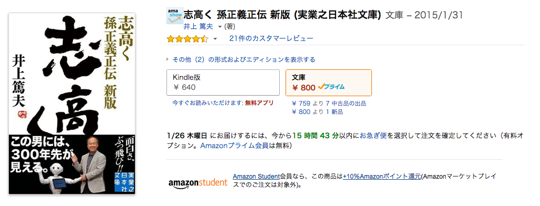The width and height of the screenshot is (540, 206).
Task: Open the 無料アプリ link
Action: pyautogui.click(x=259, y=102)
